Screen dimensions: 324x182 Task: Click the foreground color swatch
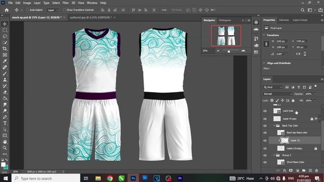(x=3, y=165)
